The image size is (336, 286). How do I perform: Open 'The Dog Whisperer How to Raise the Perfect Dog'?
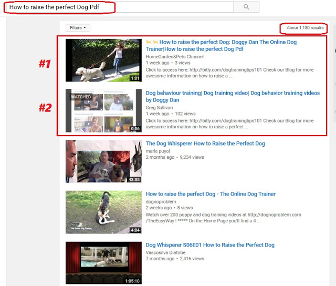tap(205, 144)
